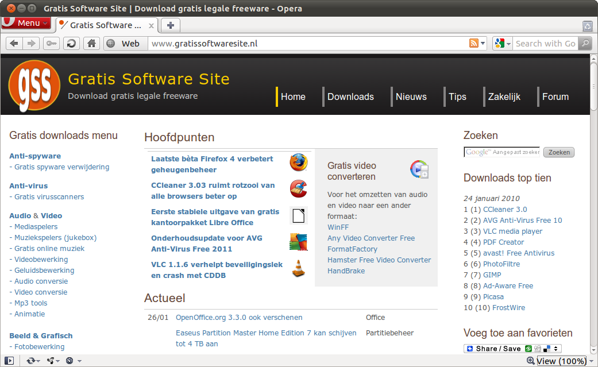Screen dimensions: 598x367
Task: Click the browser Back arrow button
Action: [14, 44]
